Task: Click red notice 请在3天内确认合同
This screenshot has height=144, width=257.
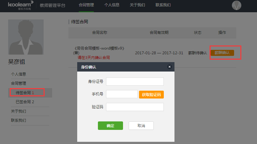Action: point(94,58)
